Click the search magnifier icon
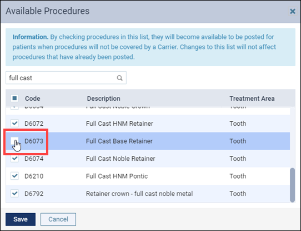This screenshot has width=301, height=231. pyautogui.click(x=119, y=78)
